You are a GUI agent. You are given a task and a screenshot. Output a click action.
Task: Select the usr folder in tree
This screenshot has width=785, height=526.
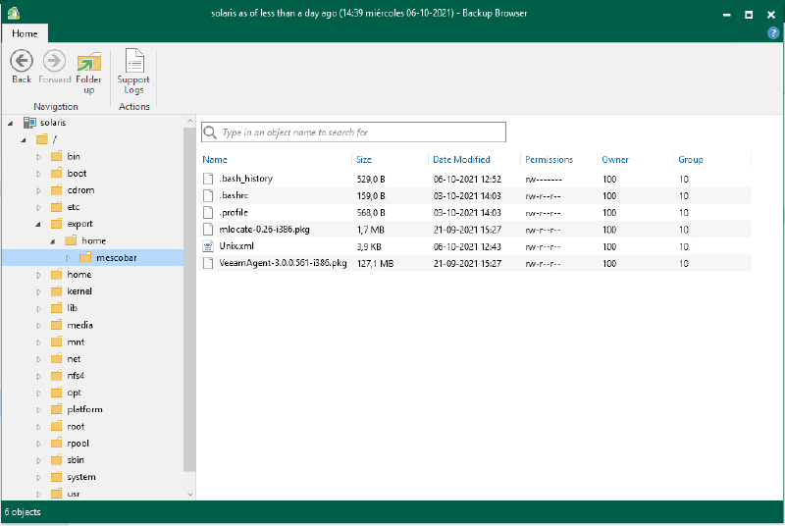pyautogui.click(x=73, y=494)
